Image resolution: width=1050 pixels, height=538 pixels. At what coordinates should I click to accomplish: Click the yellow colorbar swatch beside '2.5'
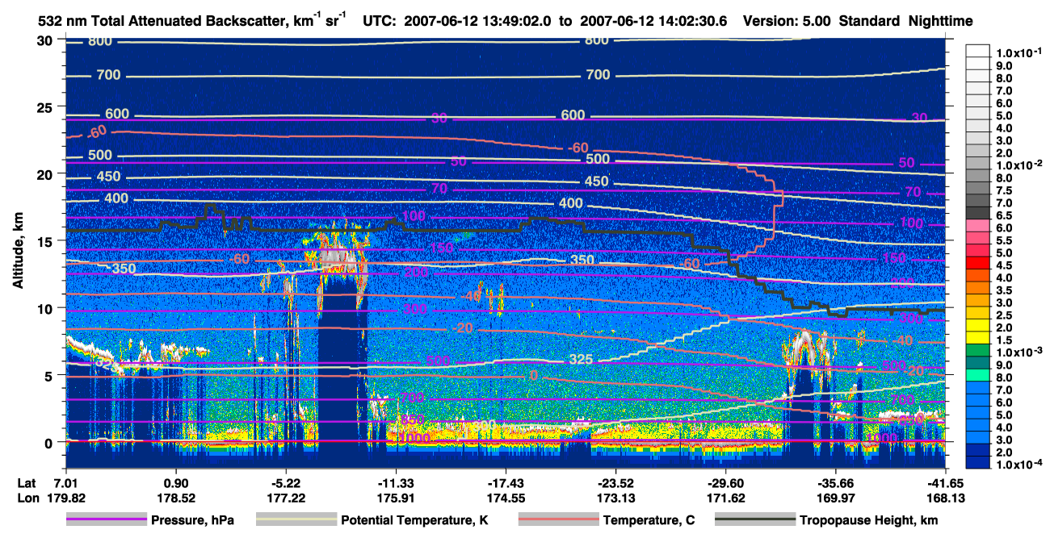980,315
